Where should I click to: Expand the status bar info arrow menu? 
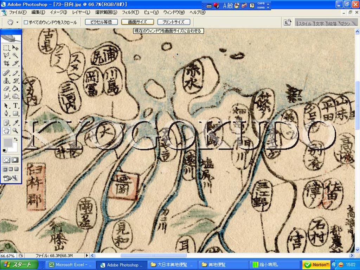click(87, 255)
